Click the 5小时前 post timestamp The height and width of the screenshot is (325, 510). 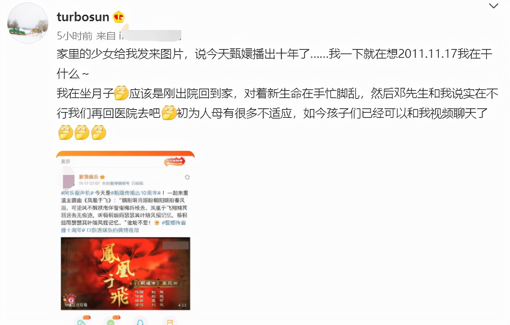point(75,36)
